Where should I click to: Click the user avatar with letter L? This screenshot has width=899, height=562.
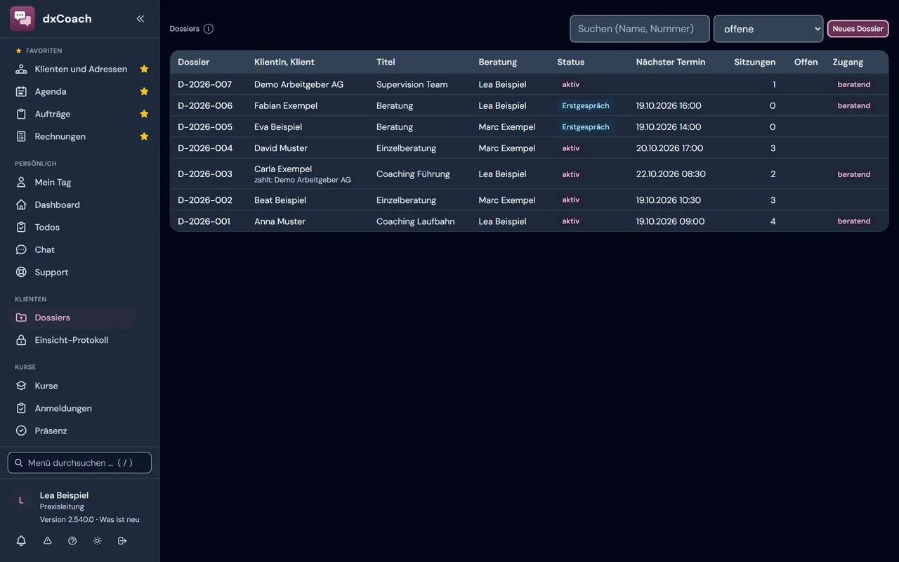tap(21, 500)
